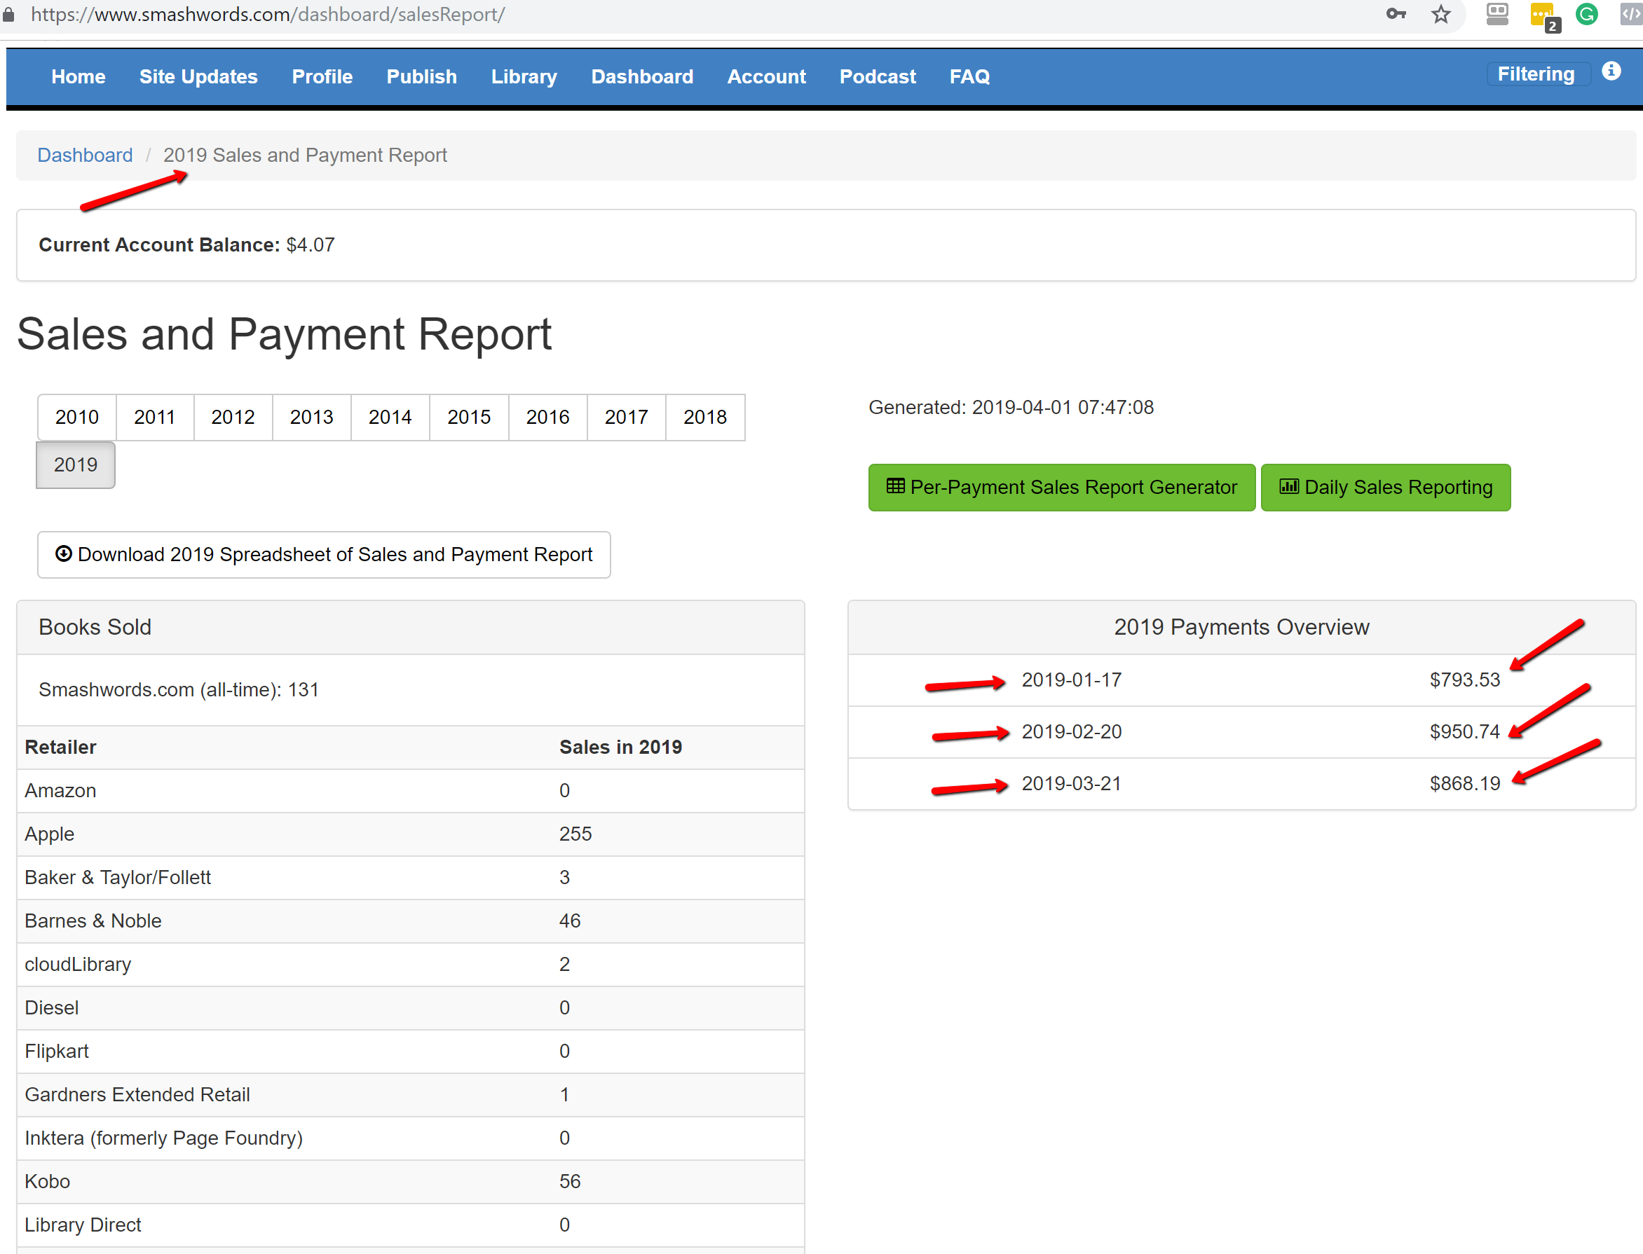Click the Inktera (formerly Page Foundry) row
The width and height of the screenshot is (1643, 1254).
coord(411,1138)
